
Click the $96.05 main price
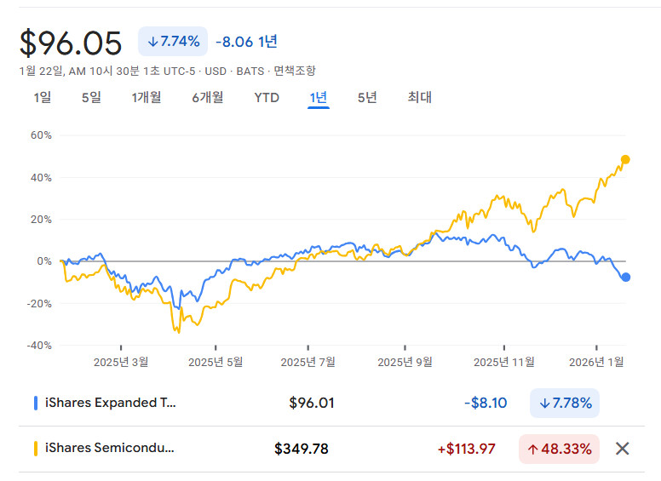[x=71, y=43]
